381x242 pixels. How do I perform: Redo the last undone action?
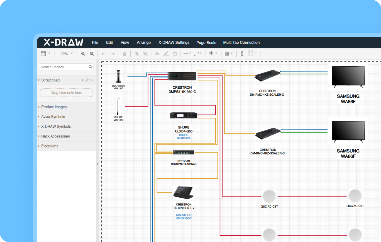[112, 54]
